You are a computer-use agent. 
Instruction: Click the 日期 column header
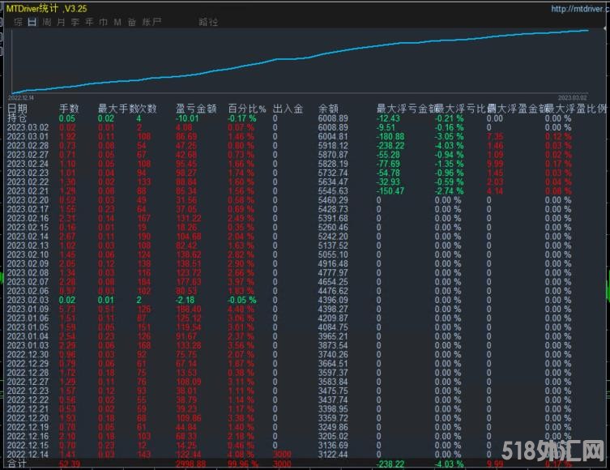17,108
